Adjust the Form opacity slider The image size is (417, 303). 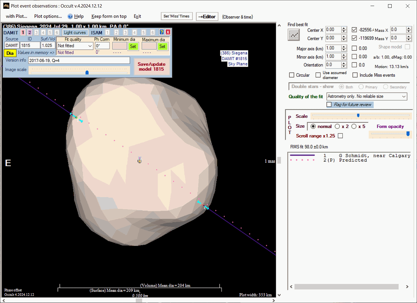coord(408,134)
